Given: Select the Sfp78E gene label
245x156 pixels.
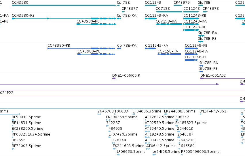Looking at the screenshot, I should click(204, 3).
